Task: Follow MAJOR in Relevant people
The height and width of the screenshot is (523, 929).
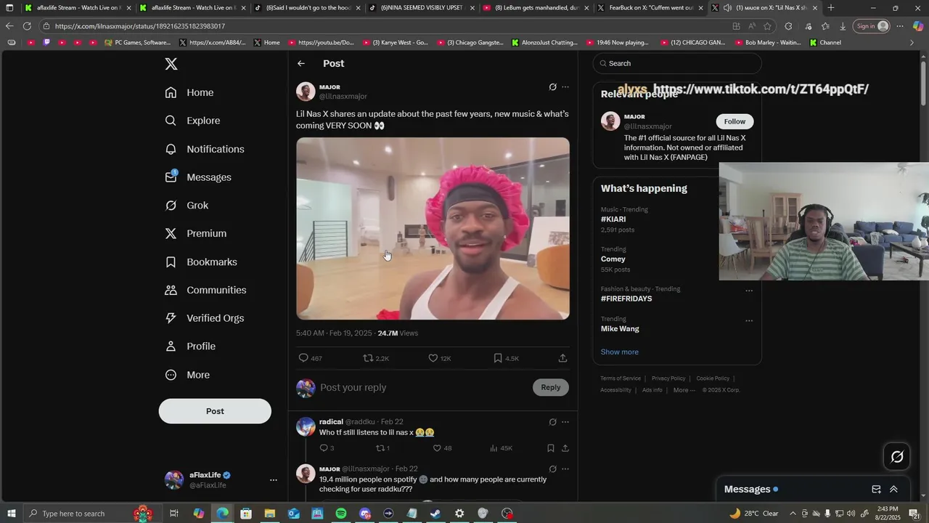Action: coord(734,121)
